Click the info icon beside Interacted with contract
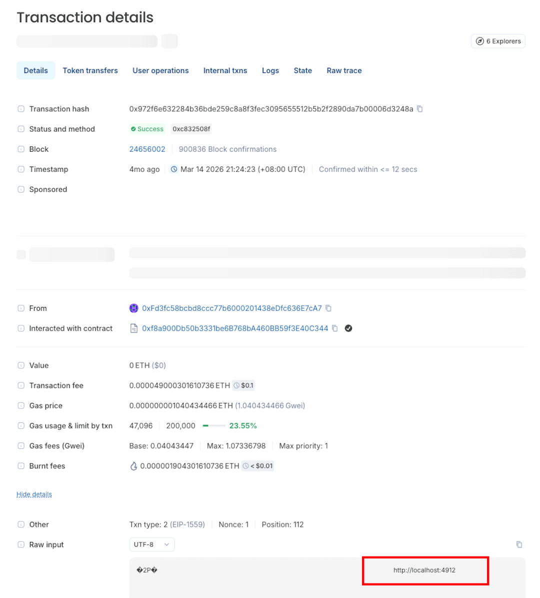540x598 pixels. tap(21, 328)
